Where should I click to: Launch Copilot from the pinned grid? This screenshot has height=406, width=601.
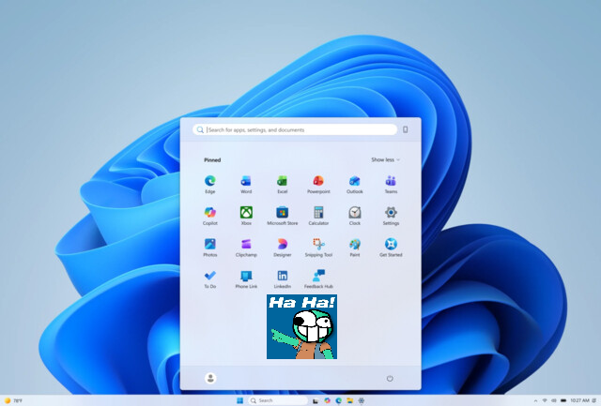pyautogui.click(x=210, y=216)
